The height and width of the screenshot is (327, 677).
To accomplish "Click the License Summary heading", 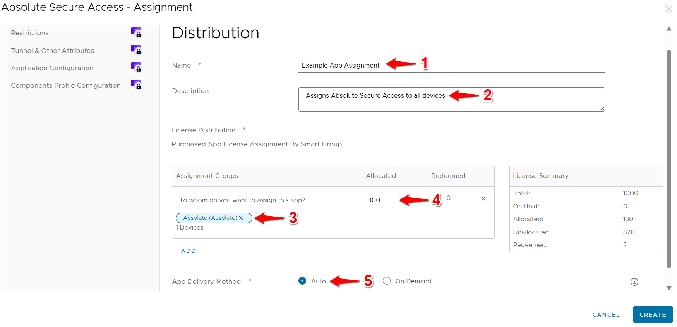I will click(x=541, y=176).
